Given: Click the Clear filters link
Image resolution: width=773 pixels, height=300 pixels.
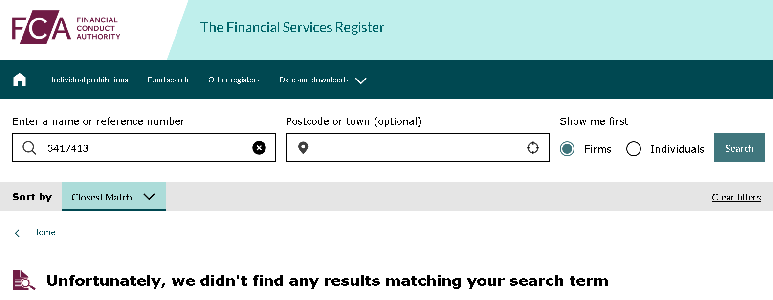Looking at the screenshot, I should tap(736, 197).
